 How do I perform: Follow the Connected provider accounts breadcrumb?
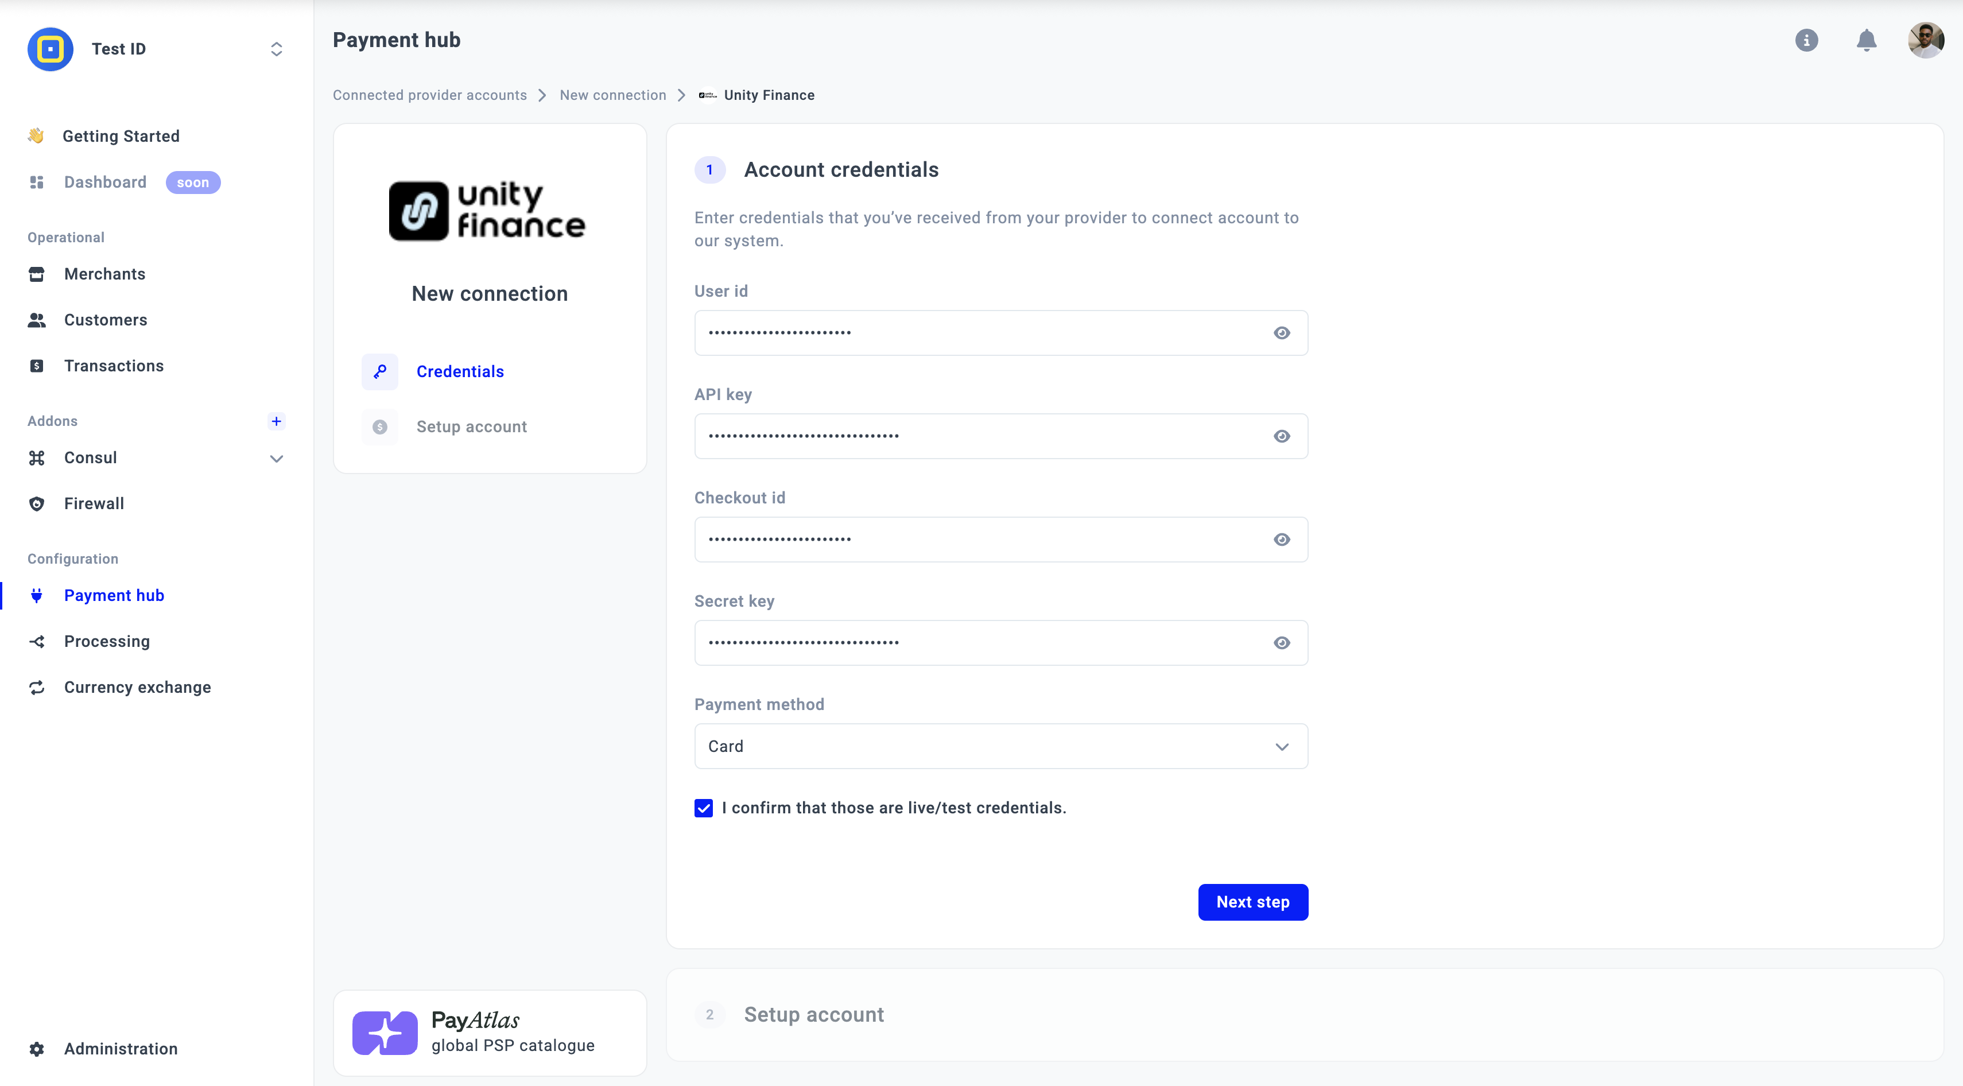430,95
